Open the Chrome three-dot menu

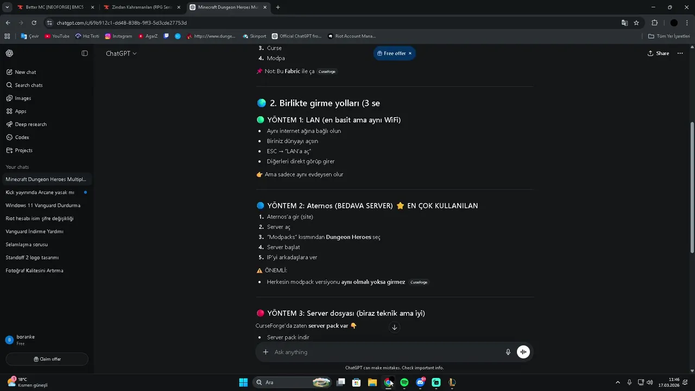[x=688, y=23]
